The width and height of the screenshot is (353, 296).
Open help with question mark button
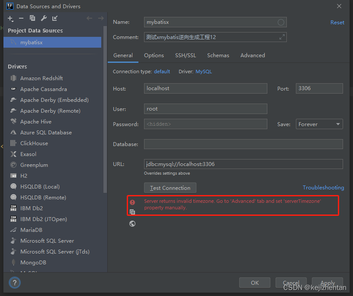tap(15, 283)
